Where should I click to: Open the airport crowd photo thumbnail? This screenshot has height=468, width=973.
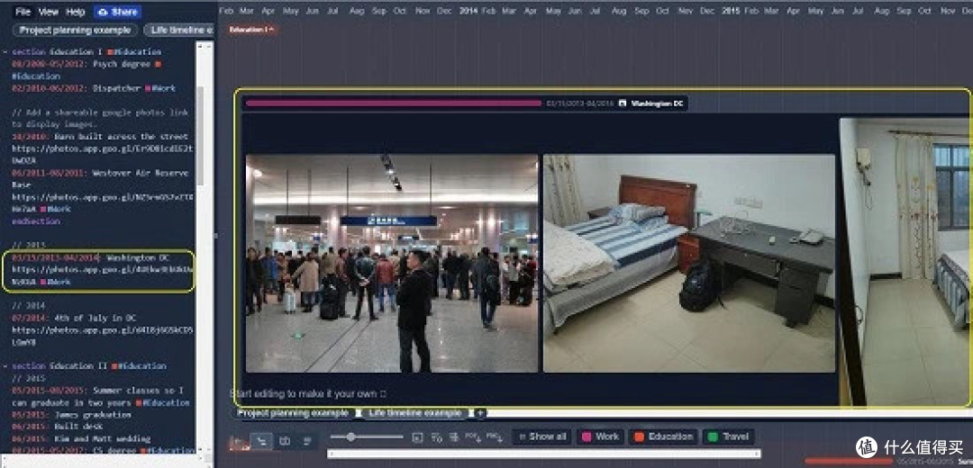click(392, 264)
